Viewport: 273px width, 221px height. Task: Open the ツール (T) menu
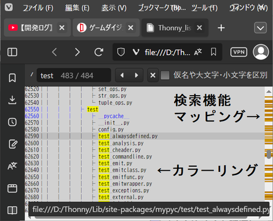click(x=204, y=8)
